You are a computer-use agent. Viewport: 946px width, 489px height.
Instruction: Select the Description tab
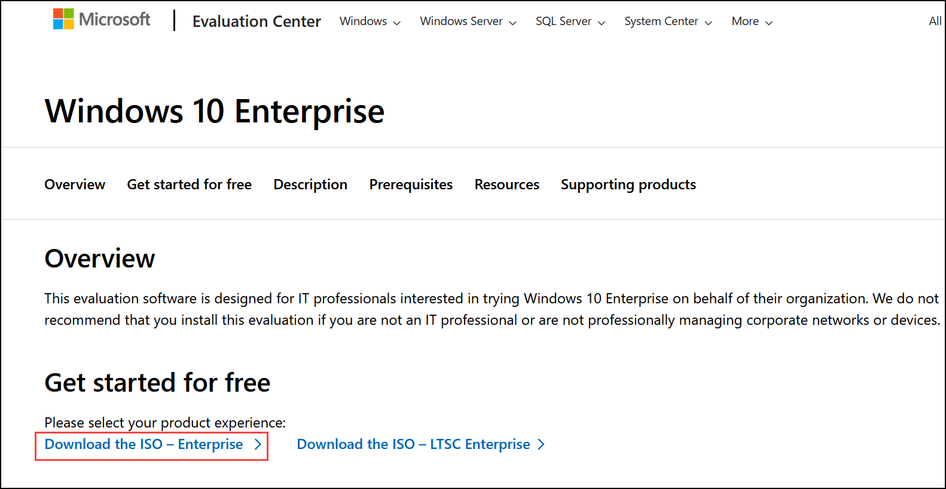click(x=310, y=184)
